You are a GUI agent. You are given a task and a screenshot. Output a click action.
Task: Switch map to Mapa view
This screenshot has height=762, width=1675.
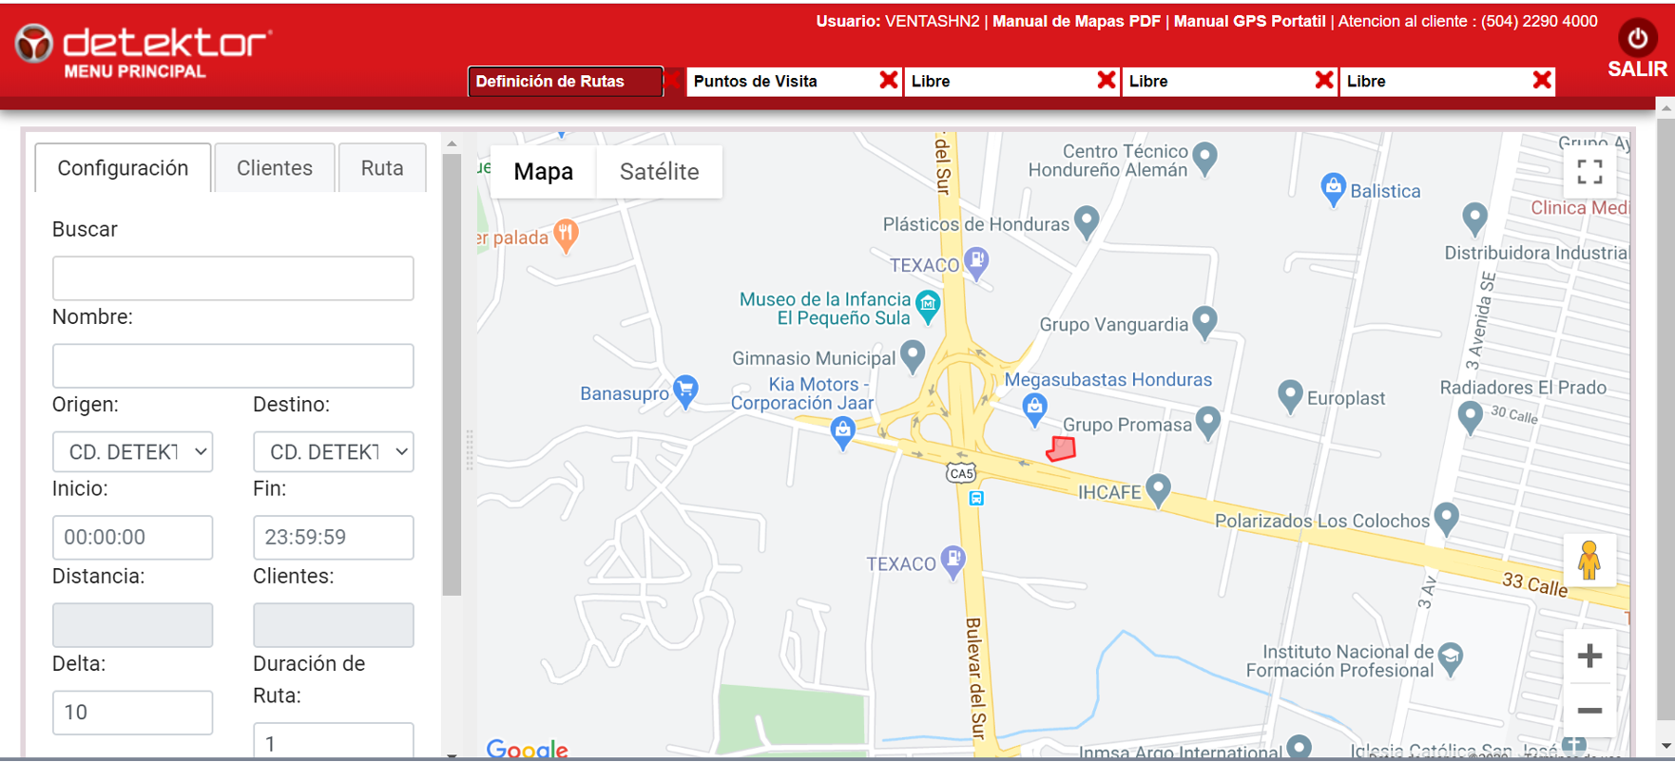[544, 172]
